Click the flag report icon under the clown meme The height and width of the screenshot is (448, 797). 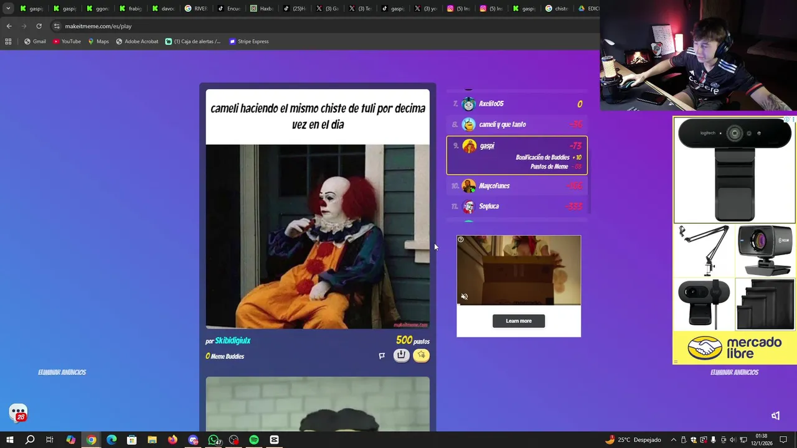tap(382, 356)
